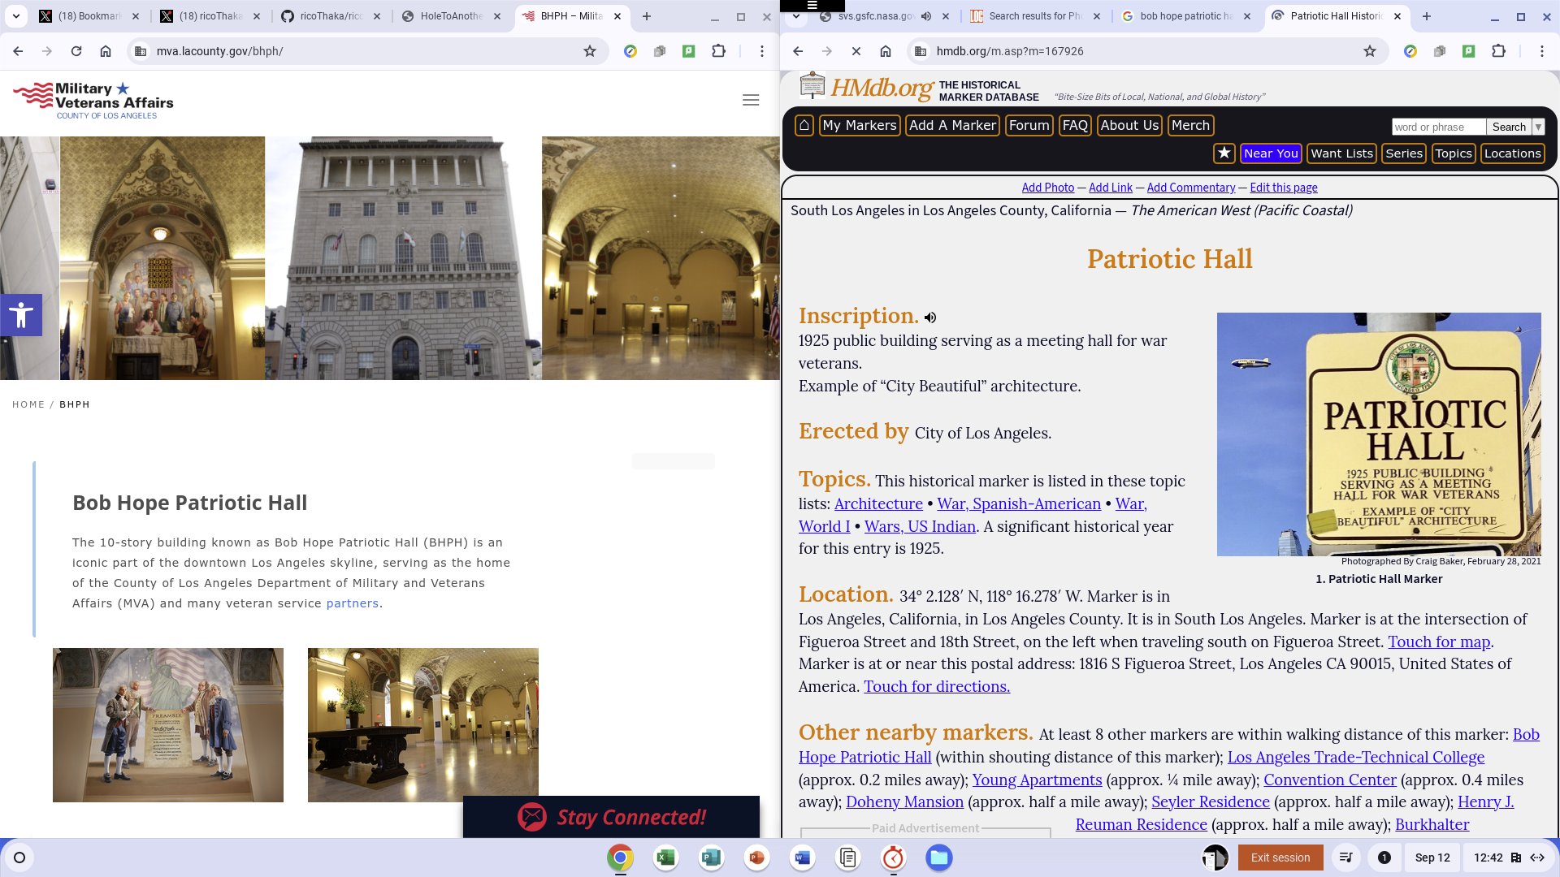Switch to the bob hope patriotic hall Google tab

pos(1186,16)
